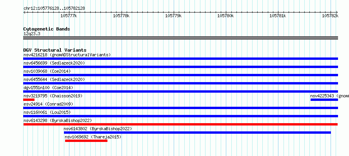Open nsv6143802 ByrskaBishop2022 variant label
Screen dimensions: 349x156
click(98, 129)
